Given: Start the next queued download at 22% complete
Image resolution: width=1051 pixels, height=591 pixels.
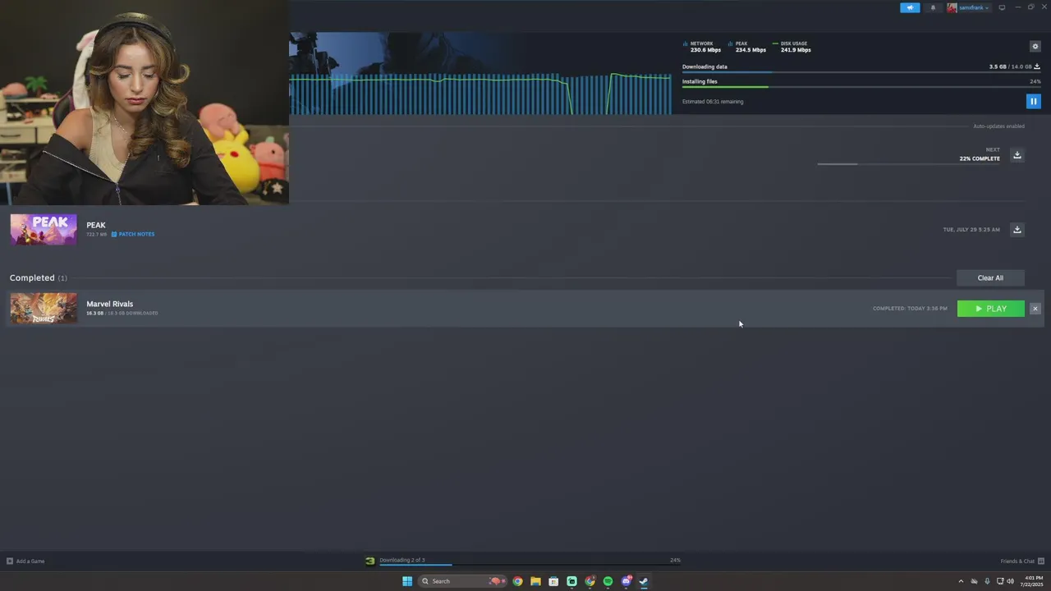Looking at the screenshot, I should (1017, 155).
